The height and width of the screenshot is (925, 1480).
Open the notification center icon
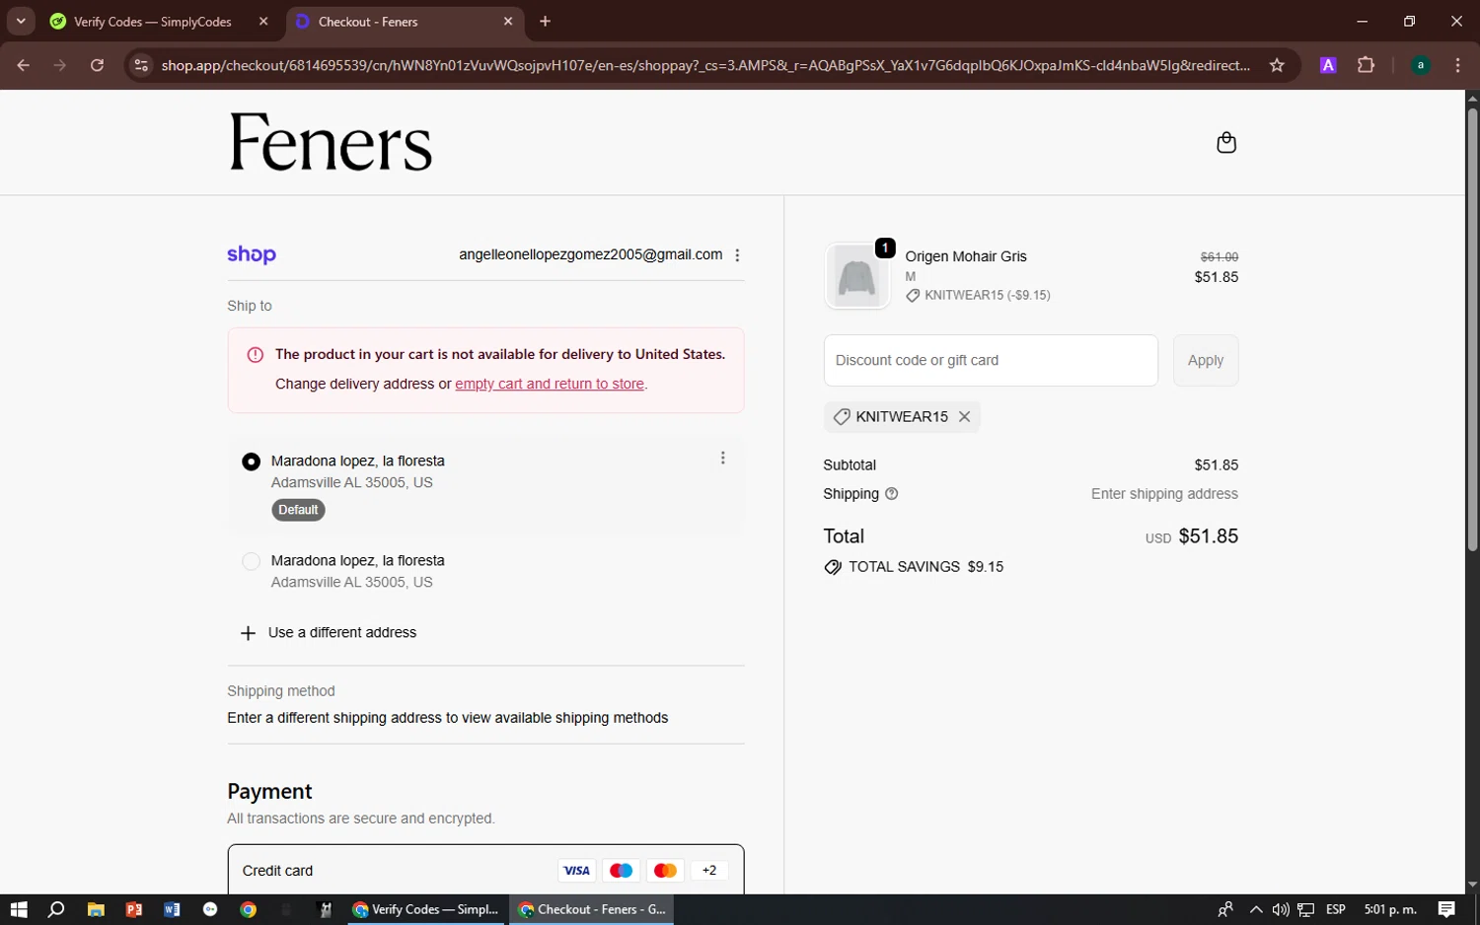1446,909
